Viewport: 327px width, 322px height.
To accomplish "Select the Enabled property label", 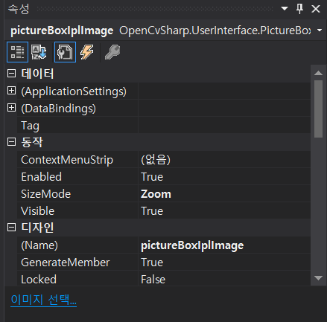I will click(x=41, y=177).
